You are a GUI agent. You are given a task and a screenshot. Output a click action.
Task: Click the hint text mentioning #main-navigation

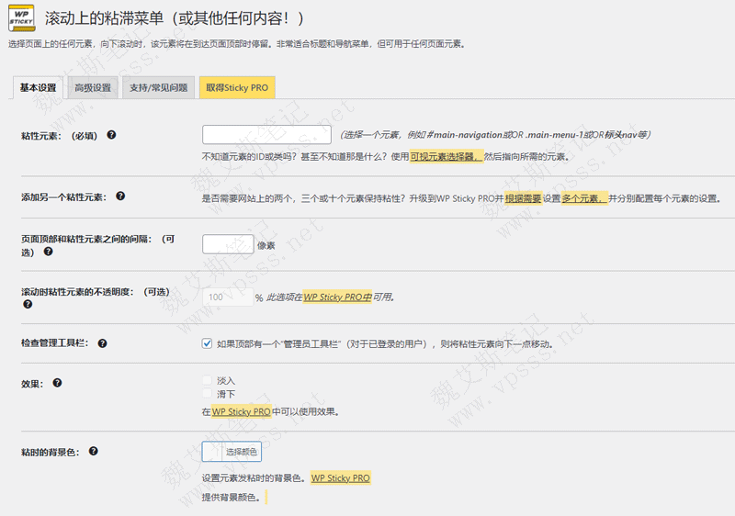point(496,135)
